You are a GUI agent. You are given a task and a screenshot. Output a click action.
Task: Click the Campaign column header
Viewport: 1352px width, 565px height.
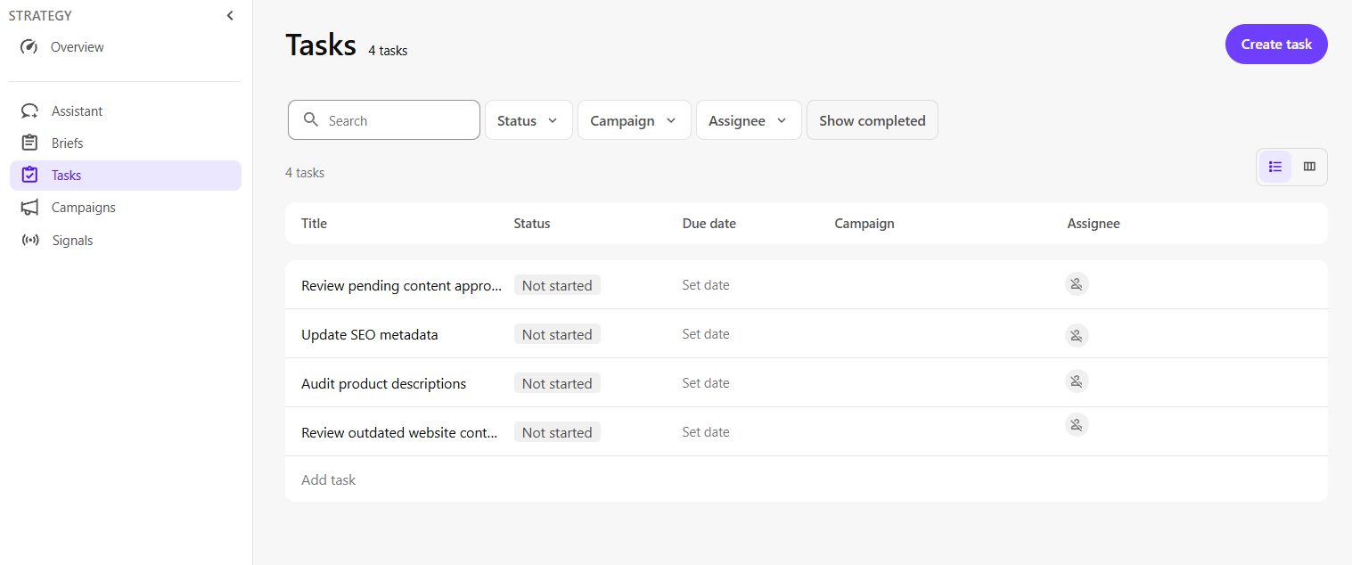[x=864, y=224]
